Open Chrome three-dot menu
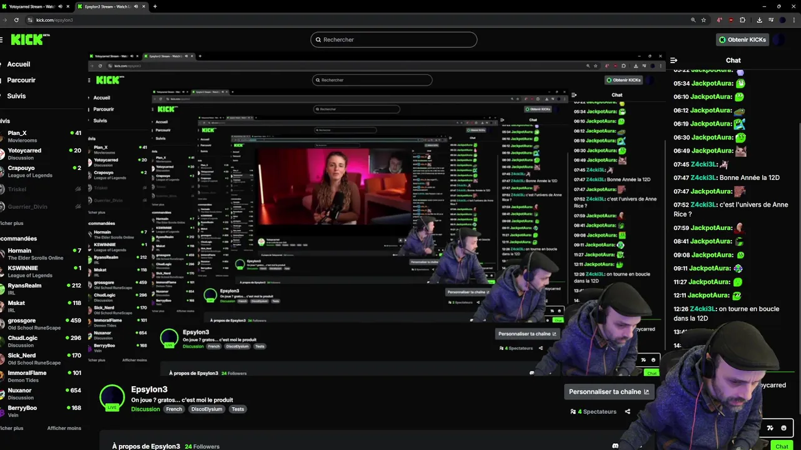801x450 pixels. (x=795, y=20)
